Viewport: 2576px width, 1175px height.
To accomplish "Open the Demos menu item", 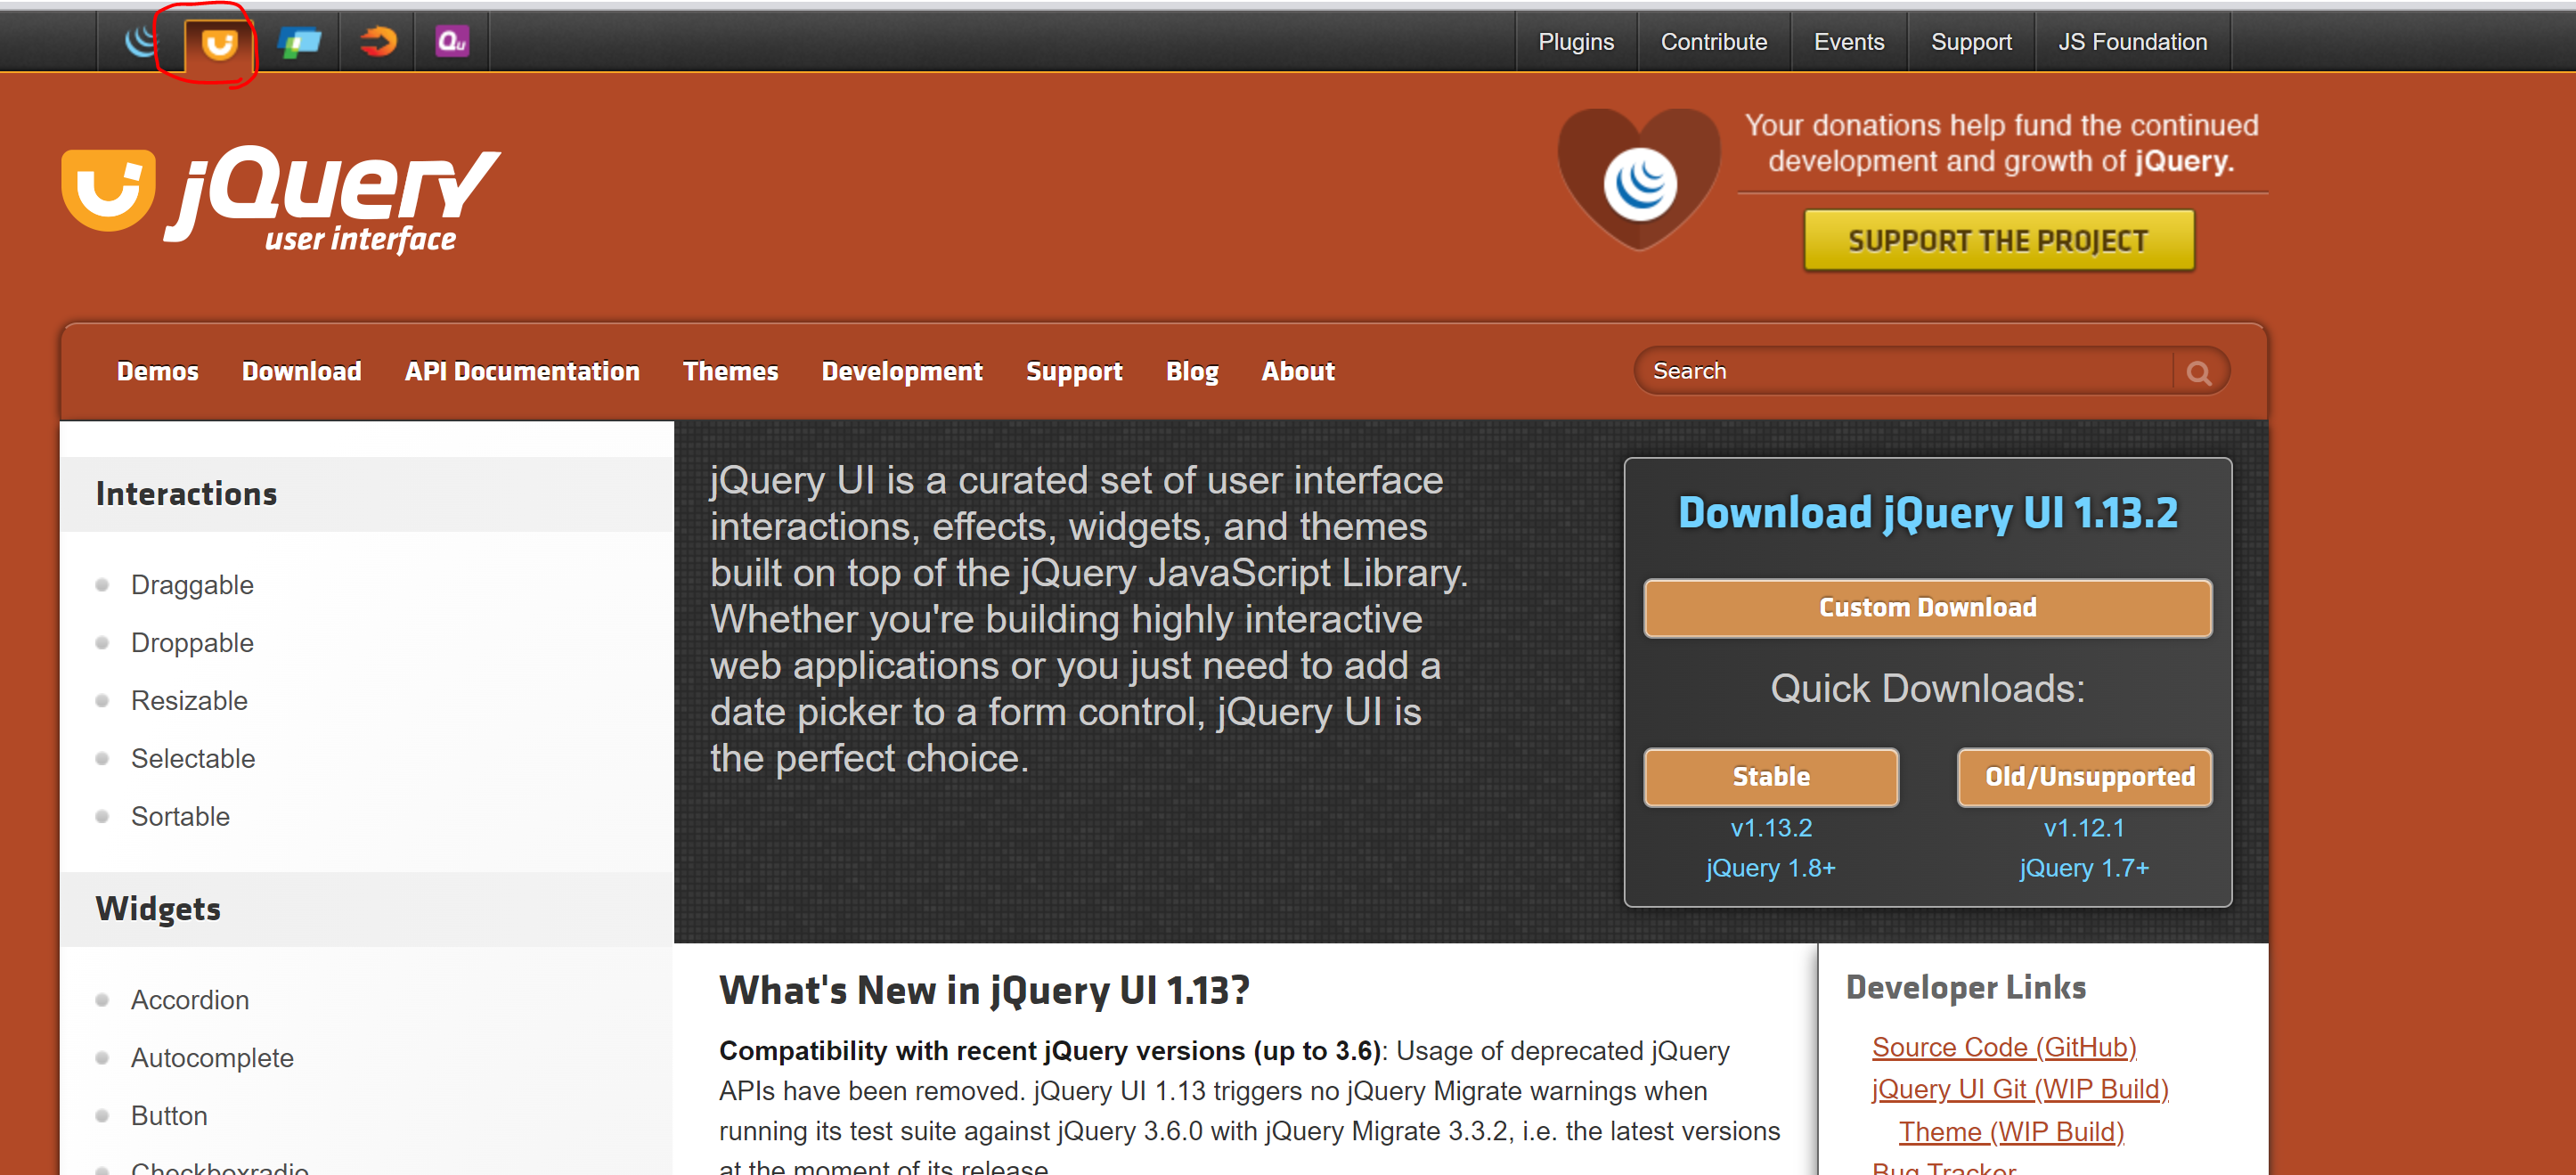I will [x=158, y=372].
